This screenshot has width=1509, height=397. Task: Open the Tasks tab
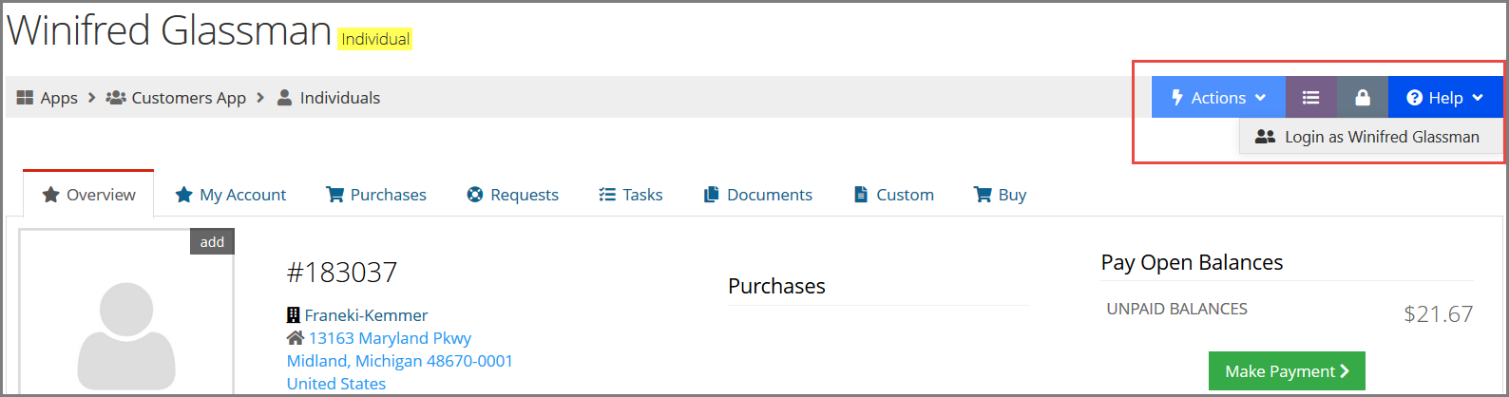[631, 195]
